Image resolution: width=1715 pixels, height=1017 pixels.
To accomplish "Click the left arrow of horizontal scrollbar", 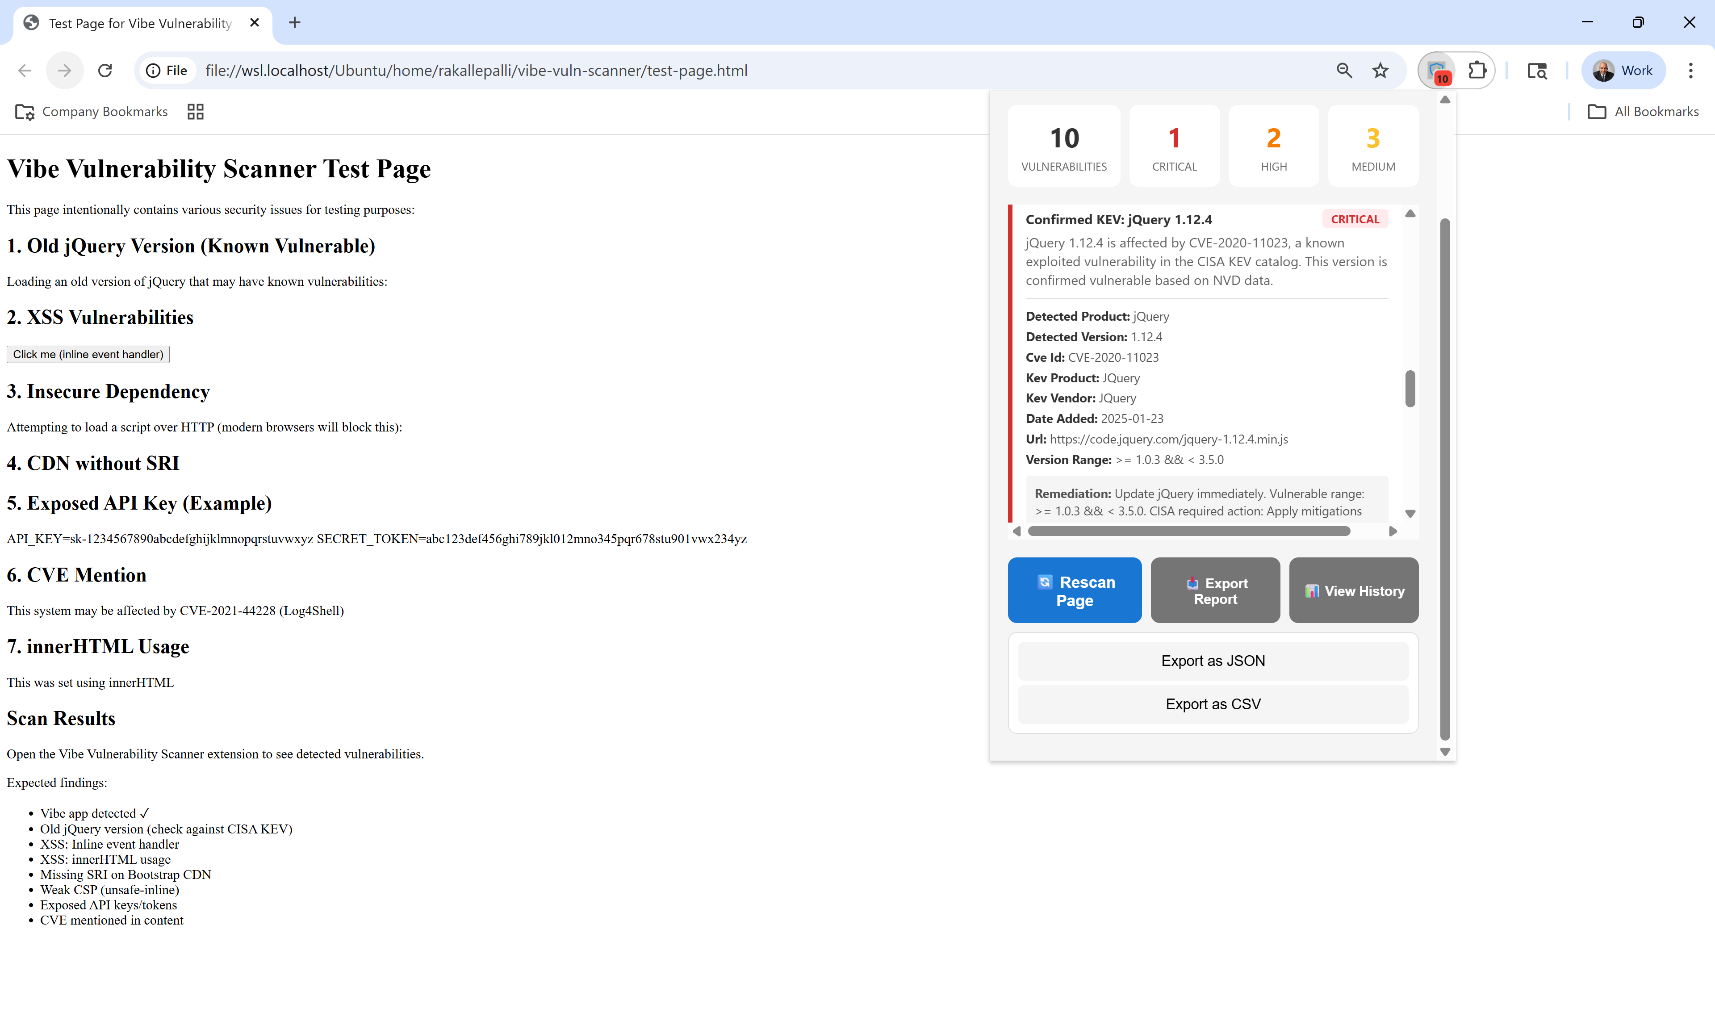I will click(x=1016, y=531).
